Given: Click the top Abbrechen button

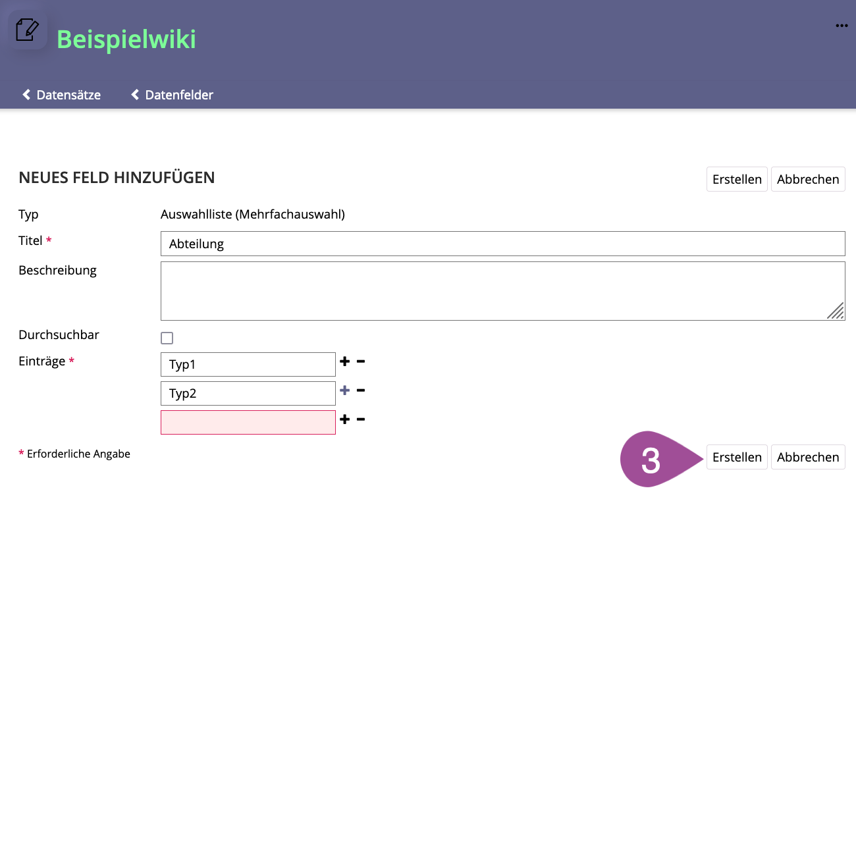Looking at the screenshot, I should coord(807,179).
